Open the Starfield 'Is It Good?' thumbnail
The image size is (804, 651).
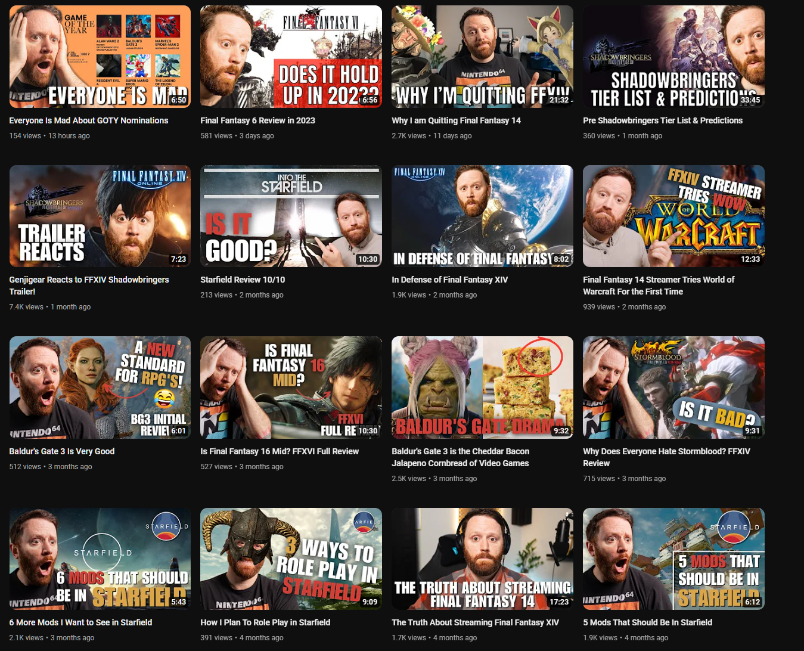click(x=291, y=216)
